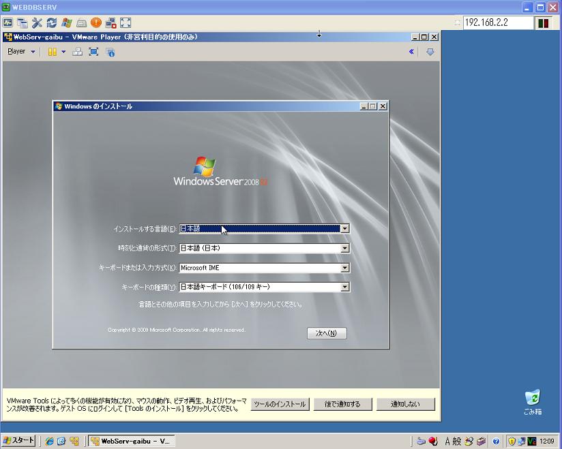Viewport: 562px width, 449px height.
Task: Click the refresh screen arrows icon
Action: tap(52, 23)
